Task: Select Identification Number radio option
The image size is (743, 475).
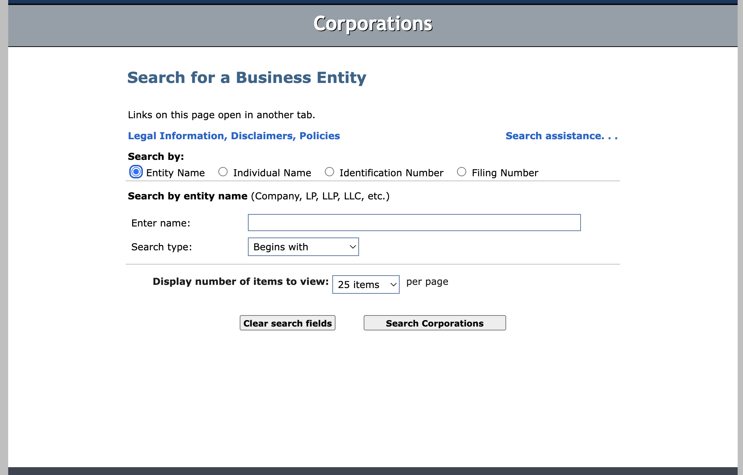Action: coord(329,172)
